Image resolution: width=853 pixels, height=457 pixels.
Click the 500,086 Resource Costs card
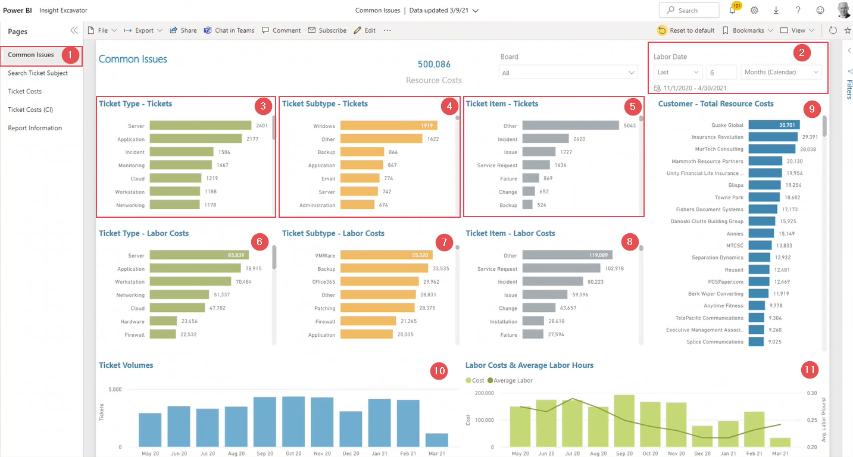pyautogui.click(x=434, y=71)
